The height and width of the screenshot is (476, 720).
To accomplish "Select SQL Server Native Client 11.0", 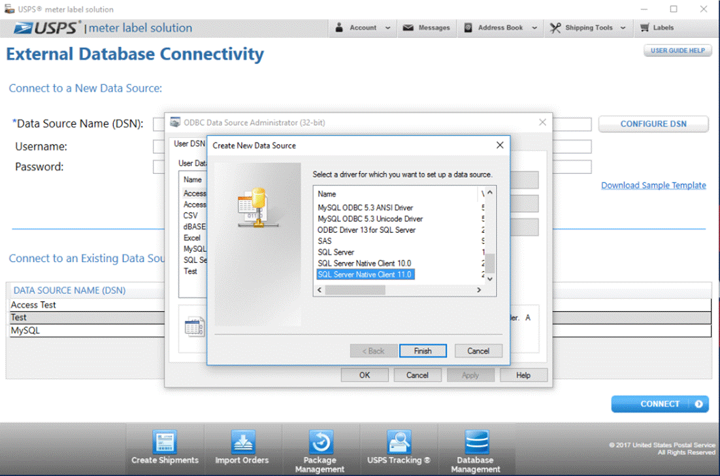I will 366,275.
